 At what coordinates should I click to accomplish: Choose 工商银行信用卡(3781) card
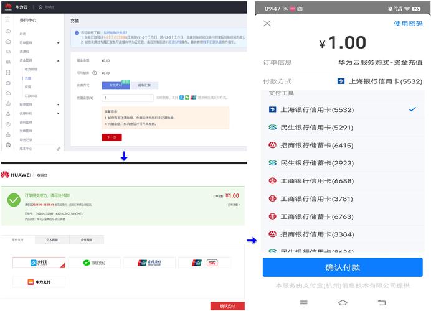click(343, 198)
